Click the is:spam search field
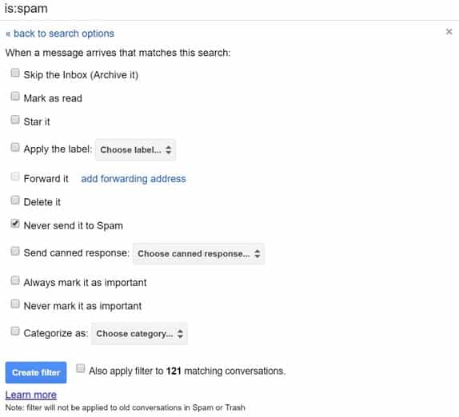 point(229,9)
